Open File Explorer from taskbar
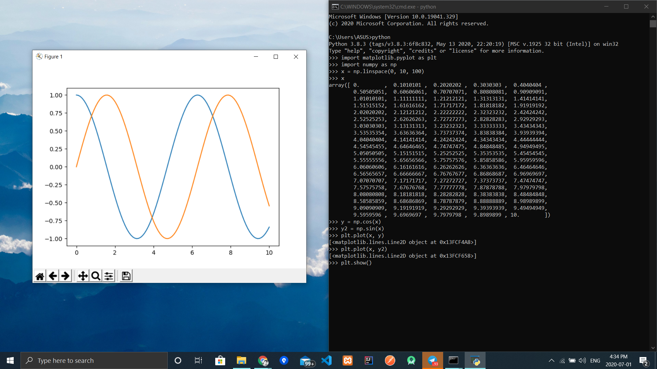This screenshot has width=657, height=369. click(x=241, y=360)
